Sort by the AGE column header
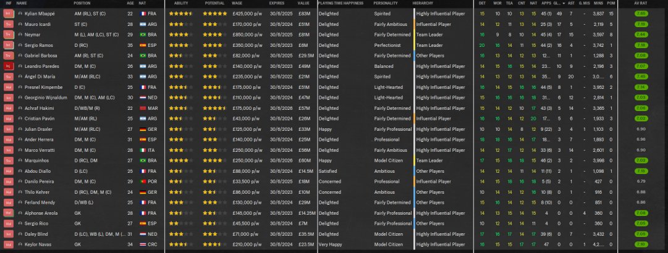 click(130, 3)
